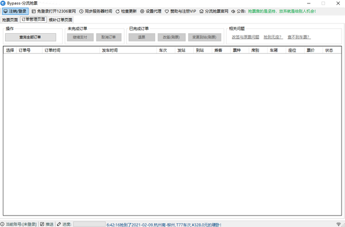The height and width of the screenshot is (227, 345).
Task: Click the refresh icon 检查更新
Action: coord(117,11)
